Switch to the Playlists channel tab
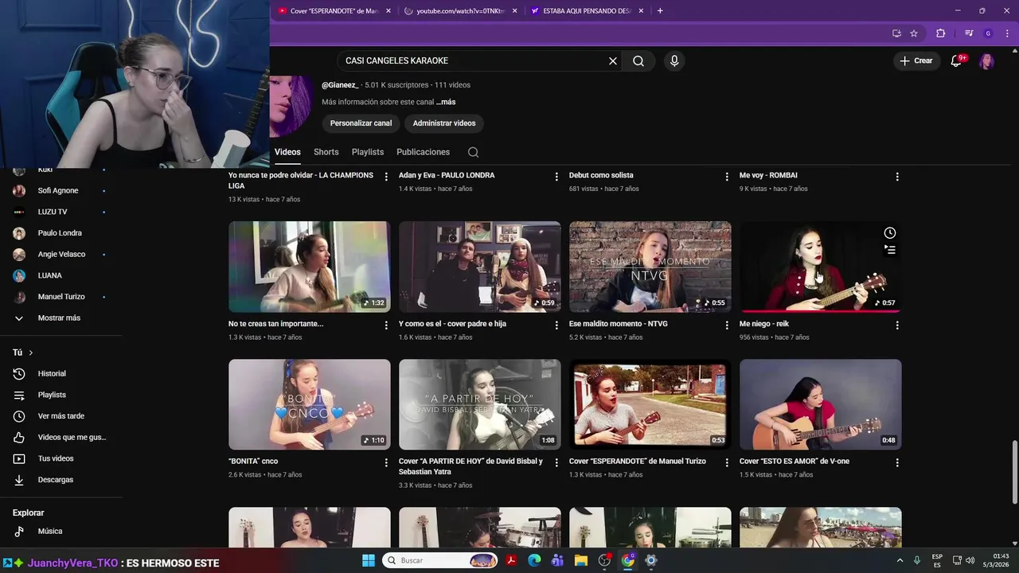 tap(368, 152)
